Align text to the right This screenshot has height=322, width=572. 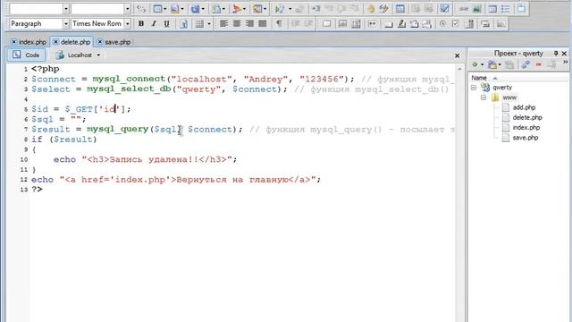[x=249, y=24]
